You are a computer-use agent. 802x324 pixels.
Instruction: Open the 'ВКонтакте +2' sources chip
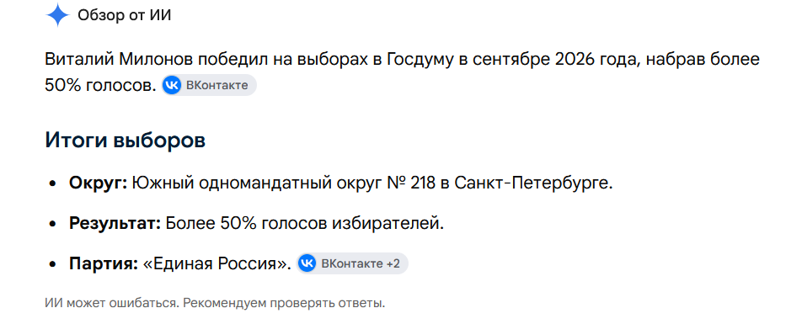(x=352, y=263)
